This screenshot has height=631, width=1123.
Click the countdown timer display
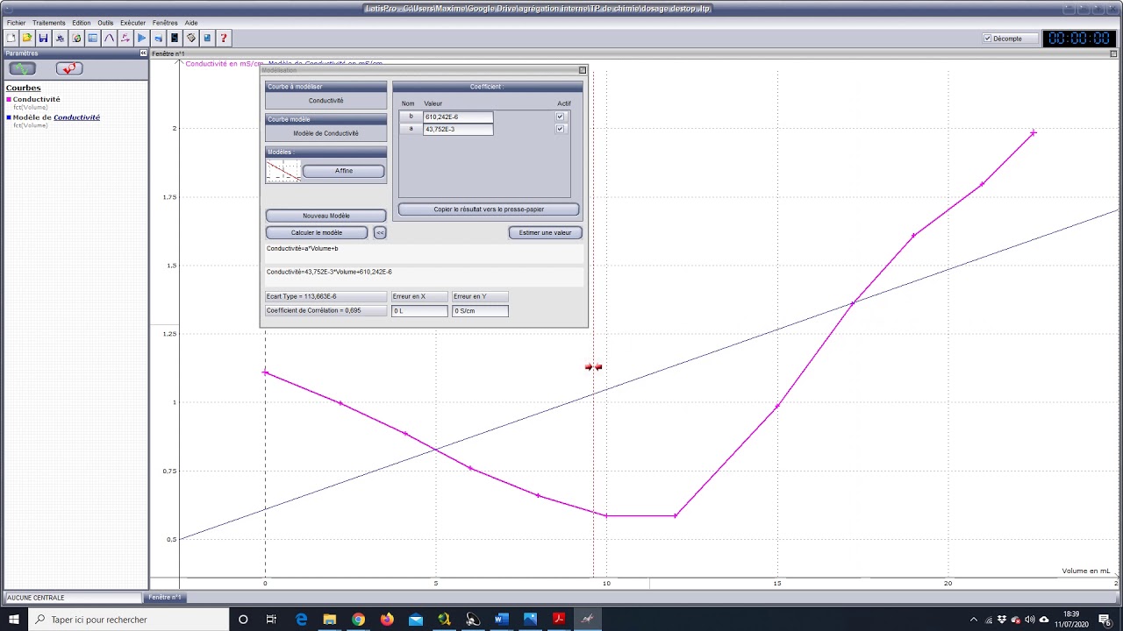click(1079, 39)
